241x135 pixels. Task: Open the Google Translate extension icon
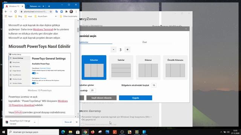56,12
